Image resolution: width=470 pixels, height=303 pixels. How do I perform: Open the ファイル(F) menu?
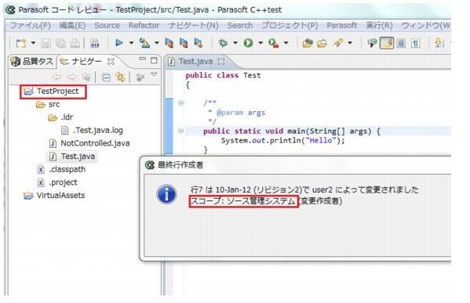[x=31, y=26]
